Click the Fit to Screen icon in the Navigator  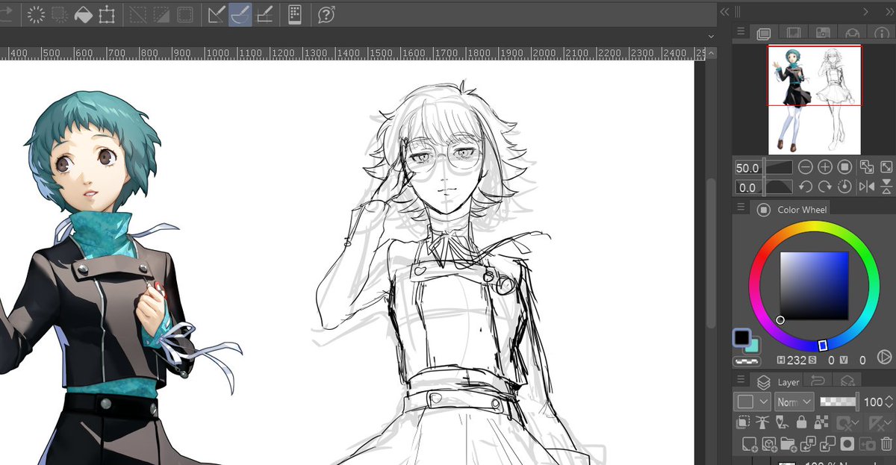point(886,167)
